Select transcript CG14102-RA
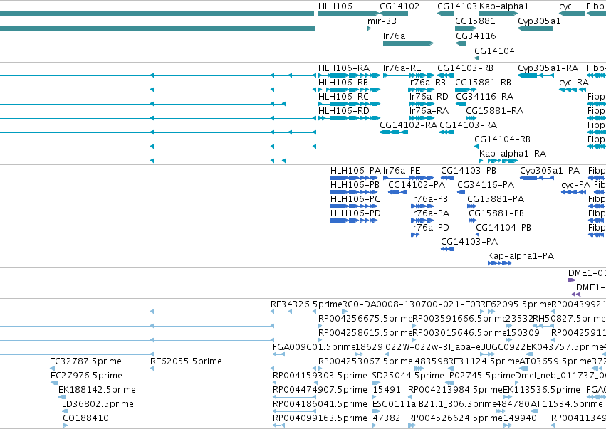Screen dimensions: 606x429 pyautogui.click(x=408, y=125)
